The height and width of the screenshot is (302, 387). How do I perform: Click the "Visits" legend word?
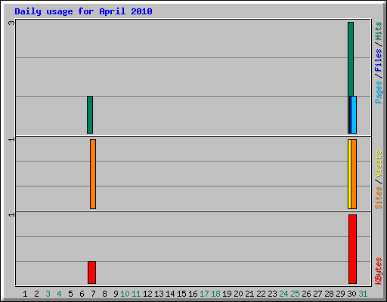(x=378, y=164)
